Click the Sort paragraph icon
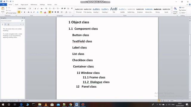The image size is (191, 107). coord(68,9)
